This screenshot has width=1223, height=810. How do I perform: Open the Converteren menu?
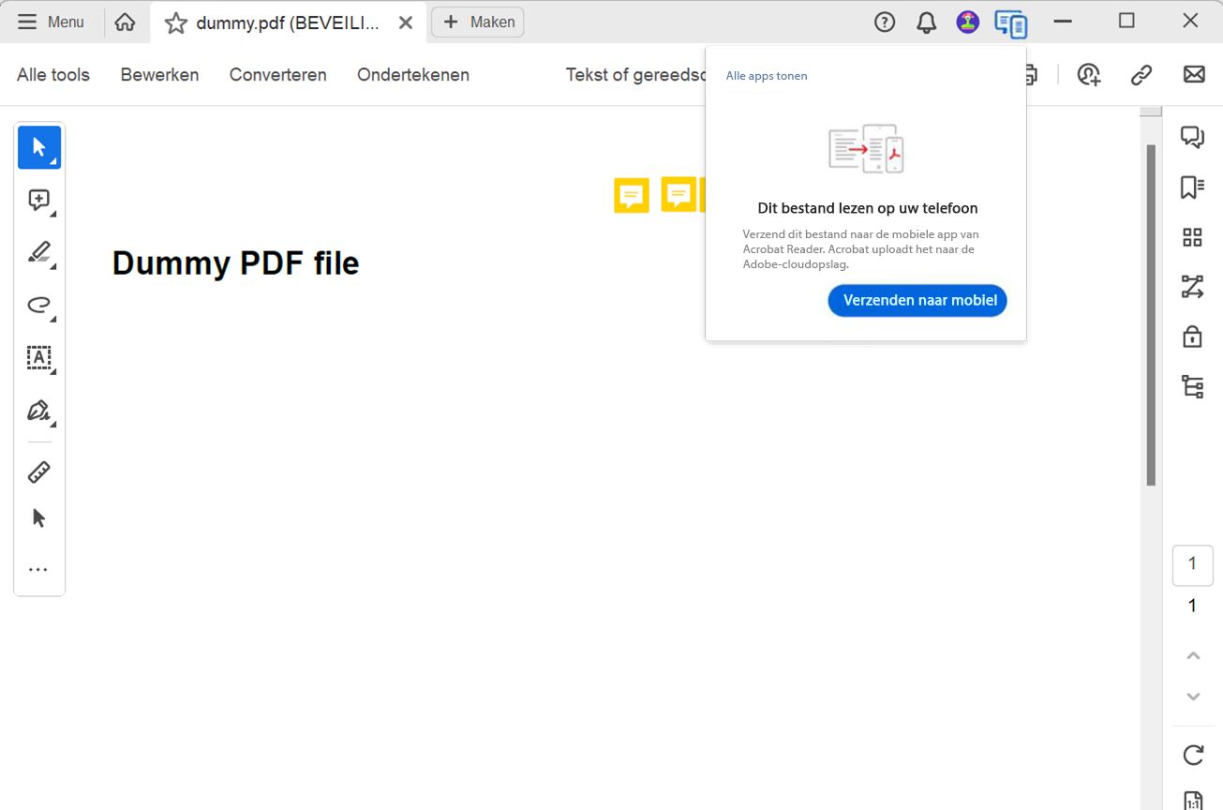[278, 75]
